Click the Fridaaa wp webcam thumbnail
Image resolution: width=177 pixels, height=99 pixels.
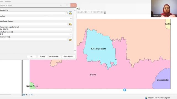point(164,9)
